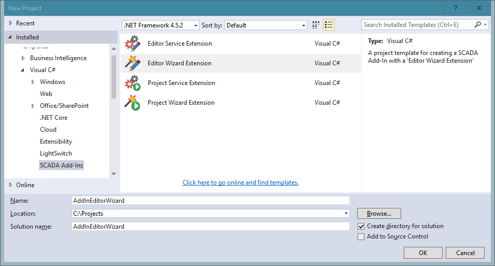Open the Sort by Default dropdown
Viewport: 495px width, 266px height.
click(x=266, y=25)
